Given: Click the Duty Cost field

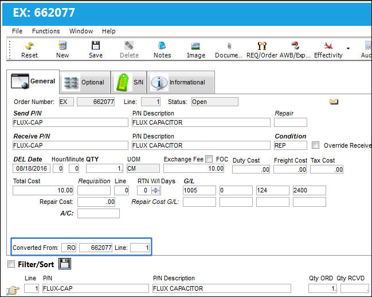Looking at the screenshot, I should pos(250,169).
